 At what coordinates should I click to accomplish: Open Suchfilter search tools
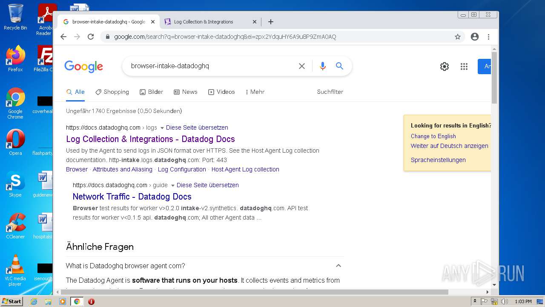click(x=330, y=92)
